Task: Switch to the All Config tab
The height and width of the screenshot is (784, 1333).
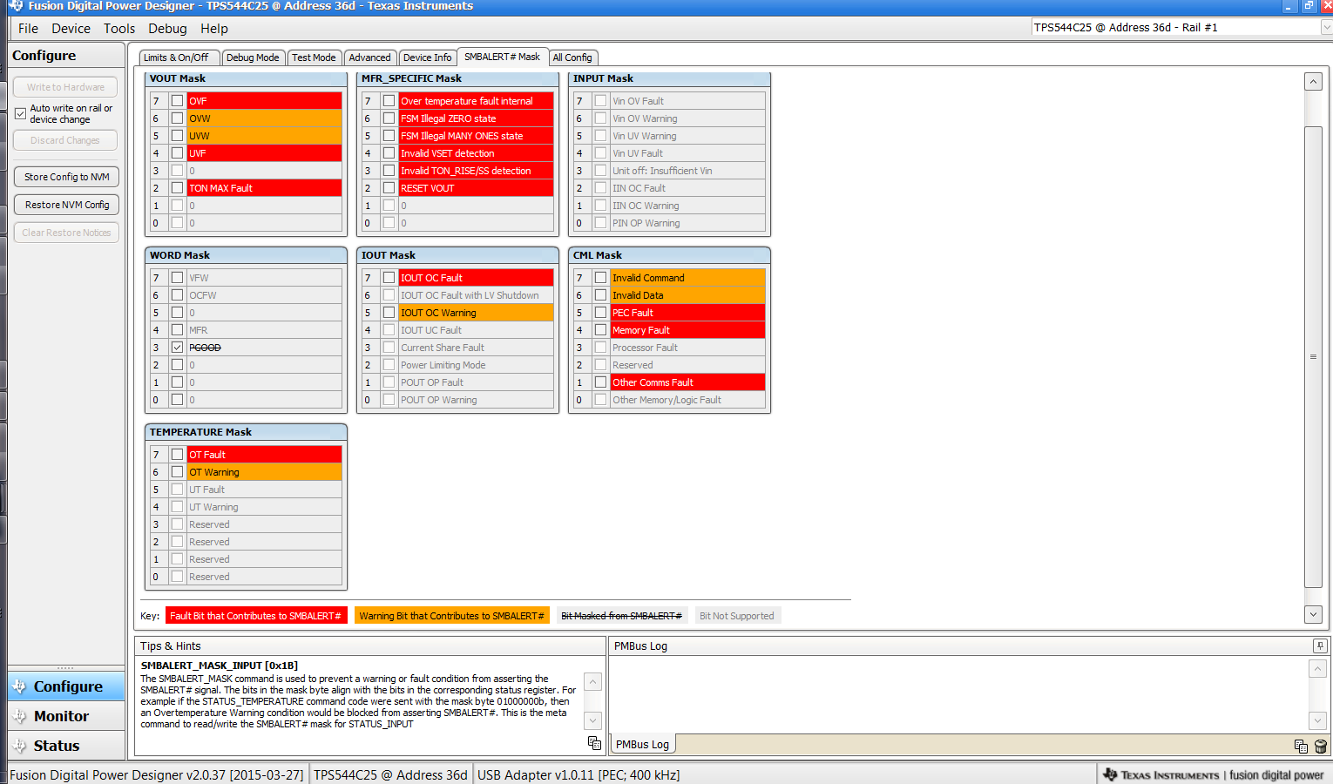Action: [x=573, y=57]
